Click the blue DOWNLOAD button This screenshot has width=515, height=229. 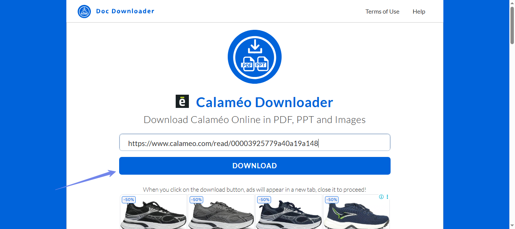pos(255,166)
